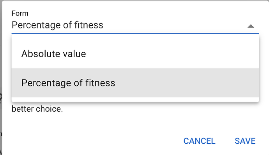Screen dimensions: 269x155
Task: Pick Absolute value from the open list
Action: coord(135,54)
